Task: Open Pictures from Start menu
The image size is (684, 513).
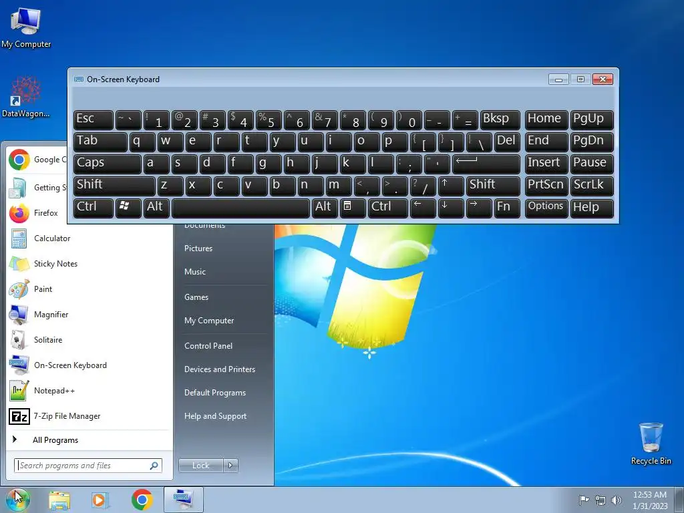Action: point(198,248)
